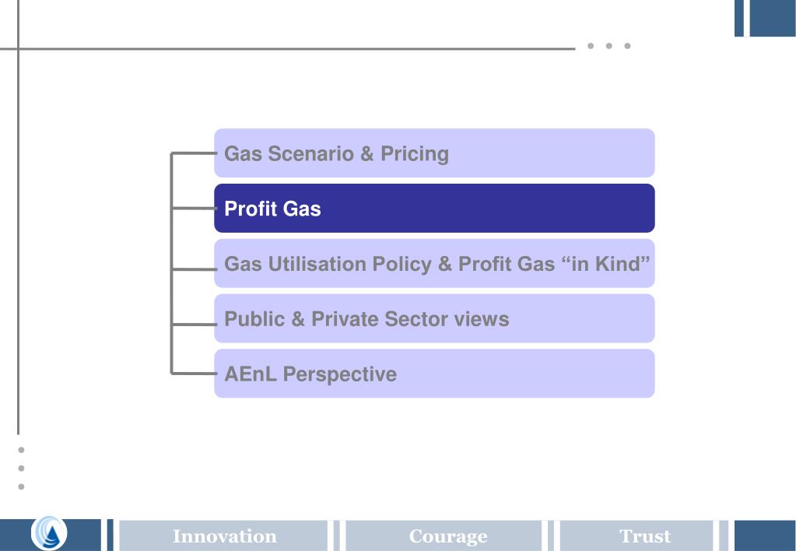Image resolution: width=796 pixels, height=551 pixels.
Task: Open Public & Private Sector views item
Action: tap(434, 318)
